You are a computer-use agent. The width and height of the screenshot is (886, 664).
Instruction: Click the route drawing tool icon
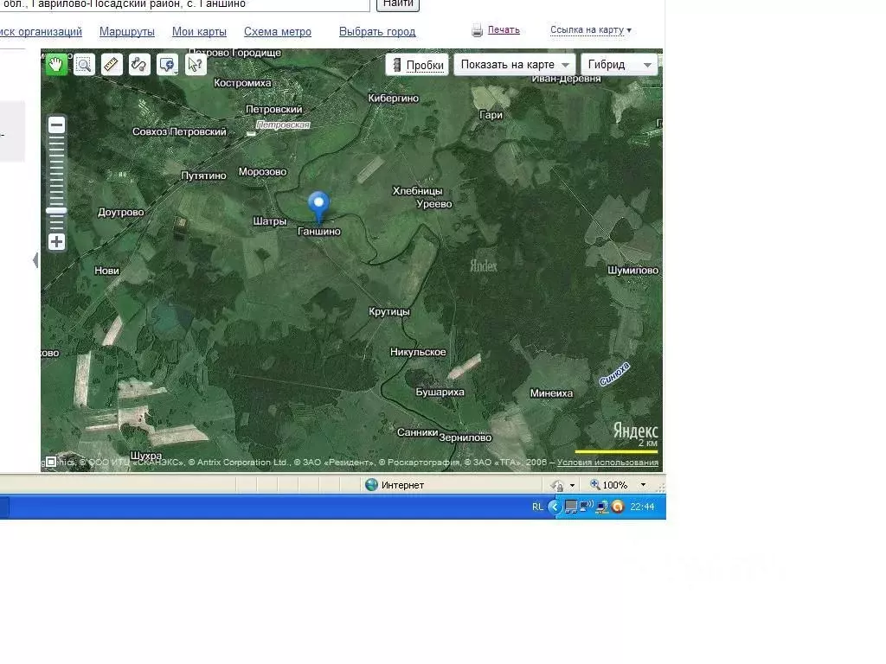[x=139, y=64]
